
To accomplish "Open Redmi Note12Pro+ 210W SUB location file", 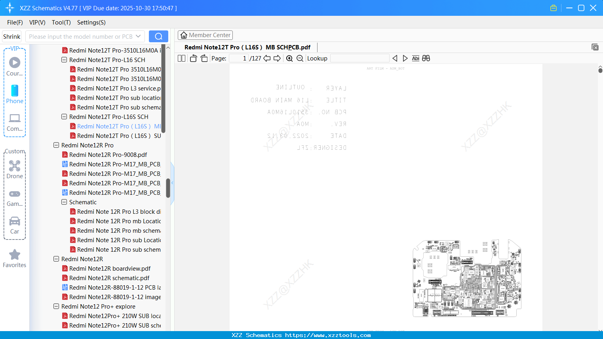I will click(111, 316).
